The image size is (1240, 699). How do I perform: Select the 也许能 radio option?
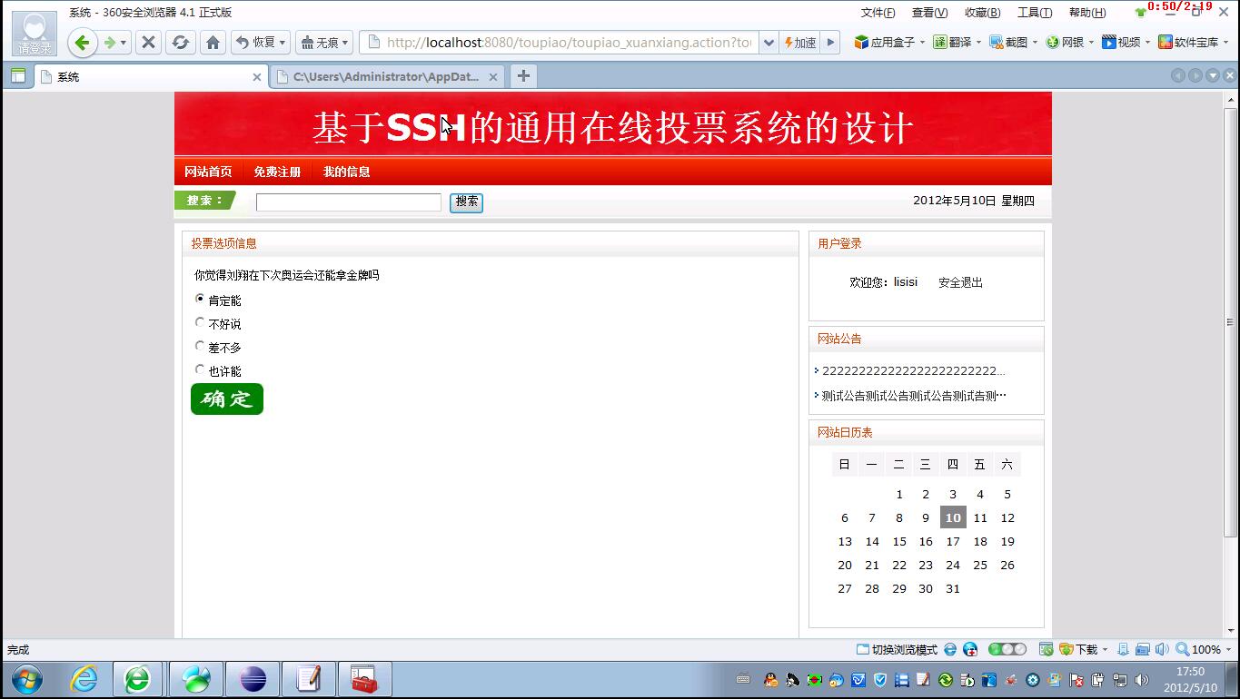click(x=200, y=369)
